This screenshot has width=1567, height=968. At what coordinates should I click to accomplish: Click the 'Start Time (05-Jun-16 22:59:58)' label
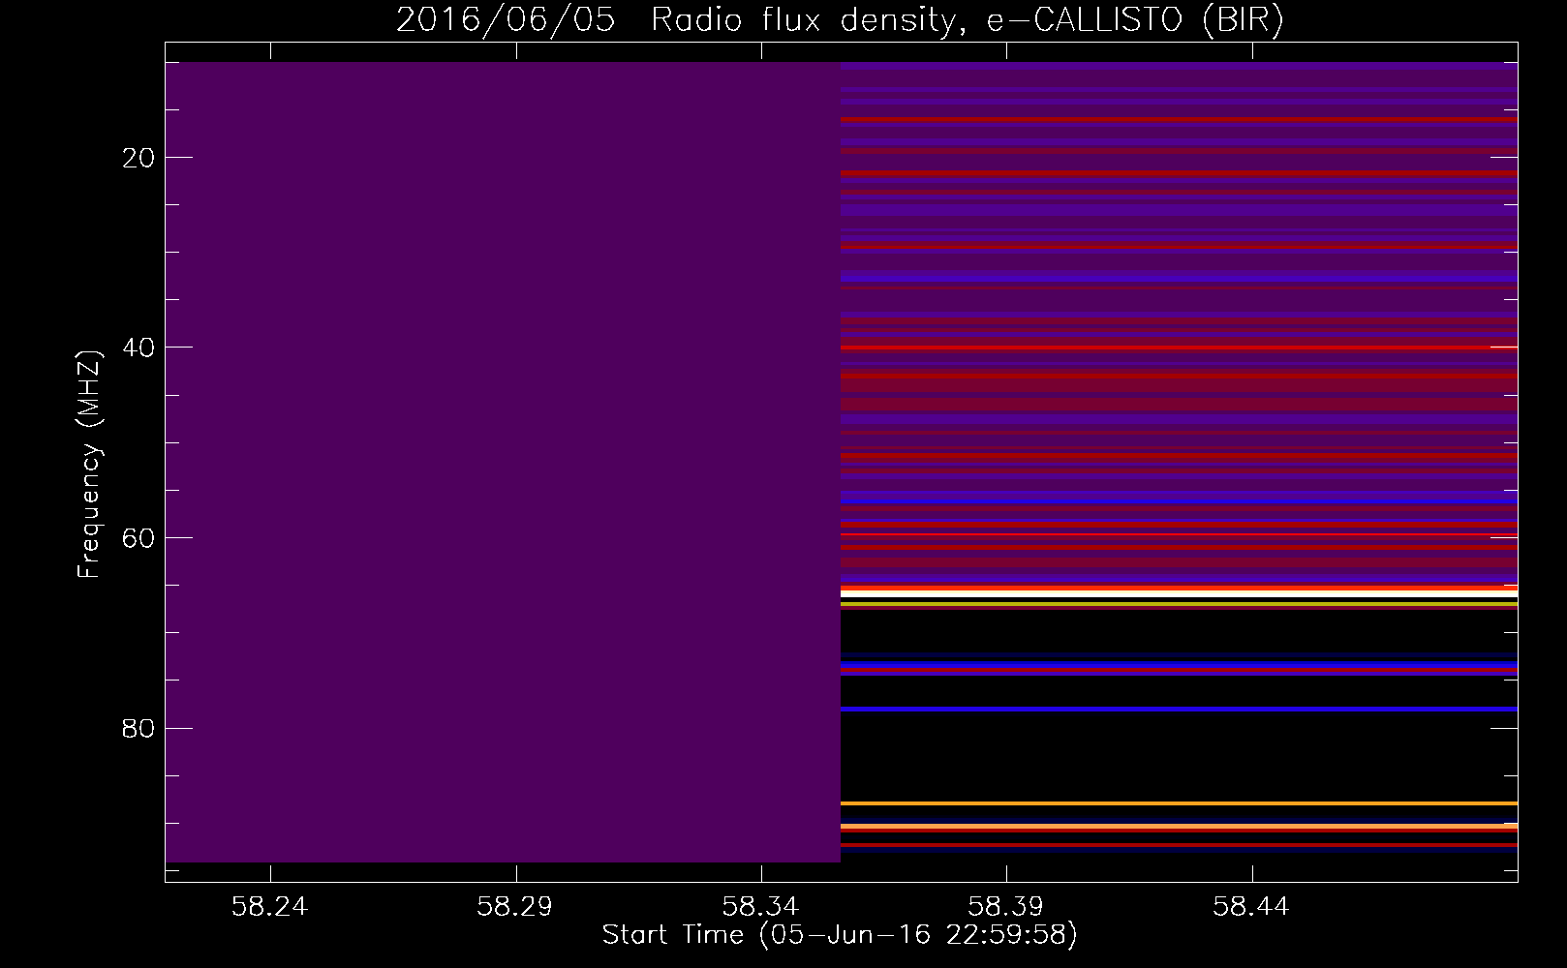pos(840,935)
